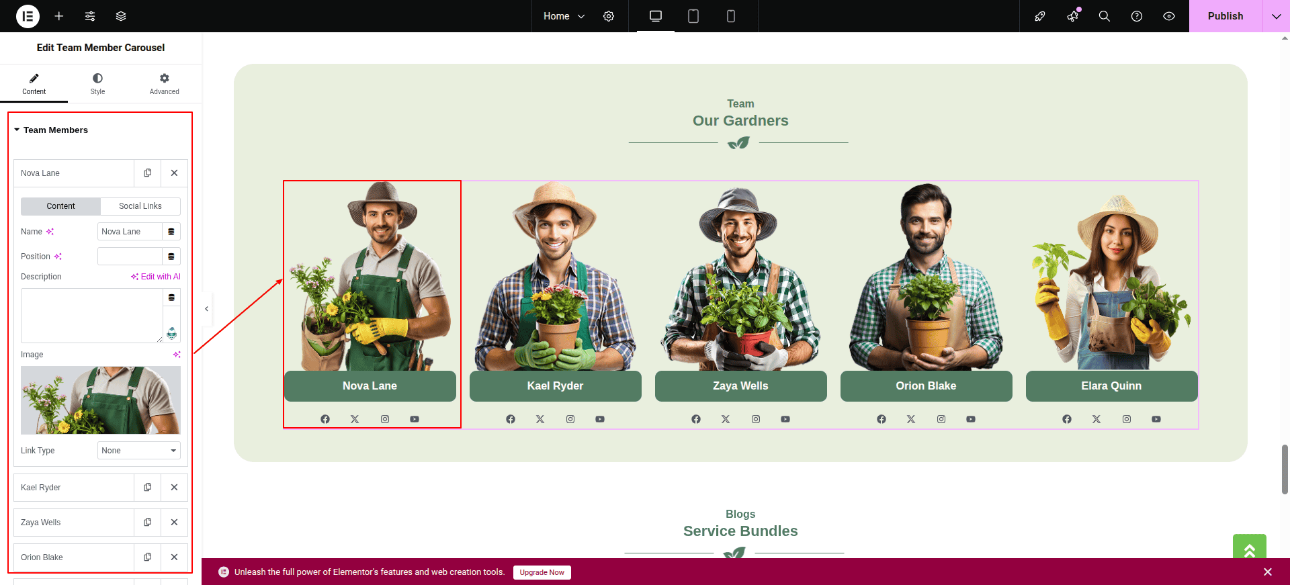Remove the Zaya Wells item
This screenshot has height=585, width=1290.
tap(174, 523)
